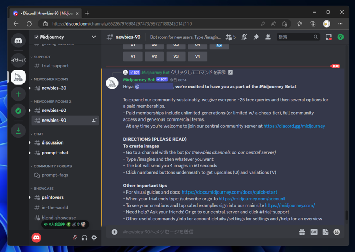
Task: Show the member list icon
Action: tap(268, 37)
